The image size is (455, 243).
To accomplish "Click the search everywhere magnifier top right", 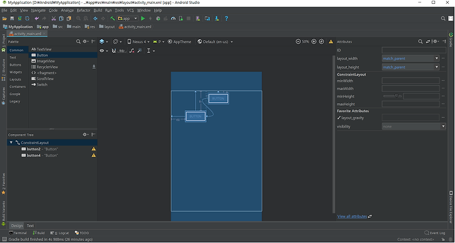I will click(443, 18).
